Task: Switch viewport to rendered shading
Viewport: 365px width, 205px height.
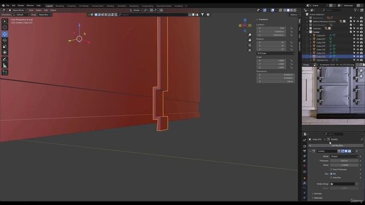Action: coord(295,10)
